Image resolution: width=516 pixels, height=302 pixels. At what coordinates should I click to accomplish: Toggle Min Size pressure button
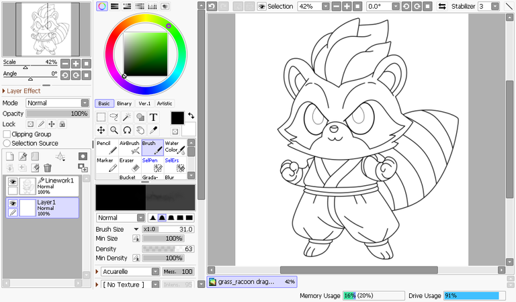(x=136, y=238)
